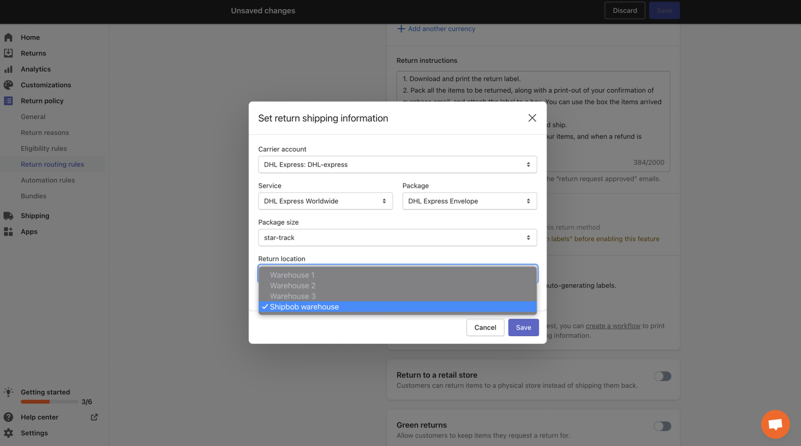The height and width of the screenshot is (446, 801).
Task: Open the Service dropdown DHL Express Worldwide
Action: [x=325, y=201]
